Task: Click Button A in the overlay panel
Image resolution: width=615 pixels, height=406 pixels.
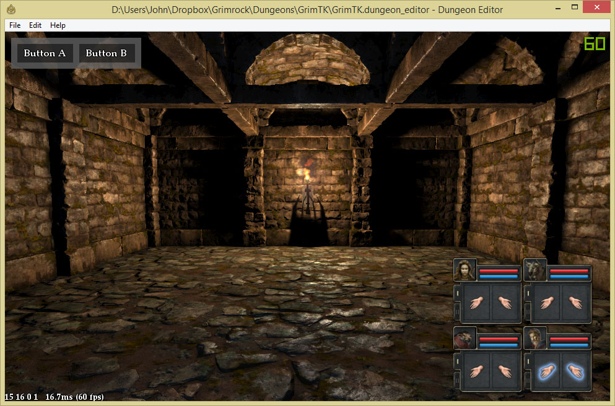Action: 45,53
